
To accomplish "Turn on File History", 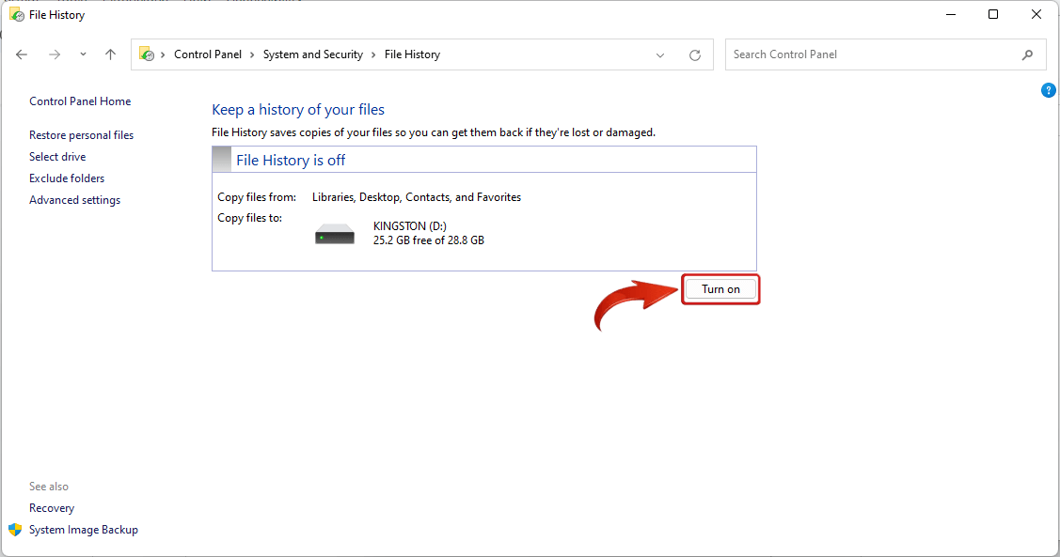I will [720, 288].
